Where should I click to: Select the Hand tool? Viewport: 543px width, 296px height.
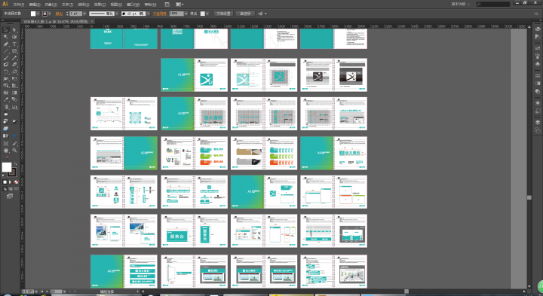coord(6,151)
